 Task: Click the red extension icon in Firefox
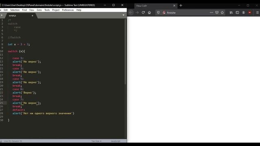pyautogui.click(x=249, y=13)
